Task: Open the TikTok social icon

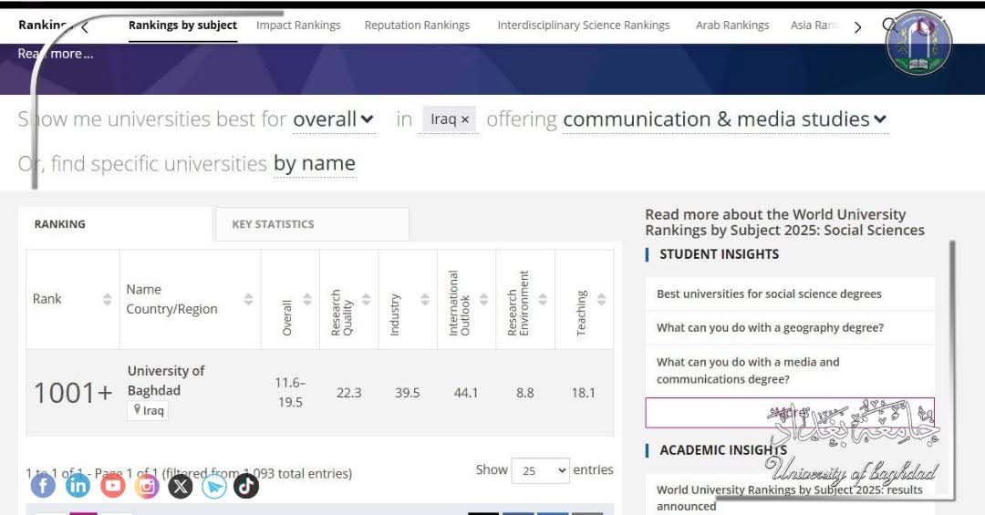Action: click(246, 486)
